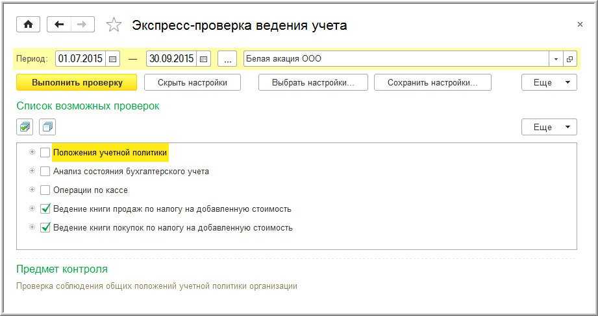Open calendar for end date 30.09.2015
598x316 pixels.
coord(203,59)
